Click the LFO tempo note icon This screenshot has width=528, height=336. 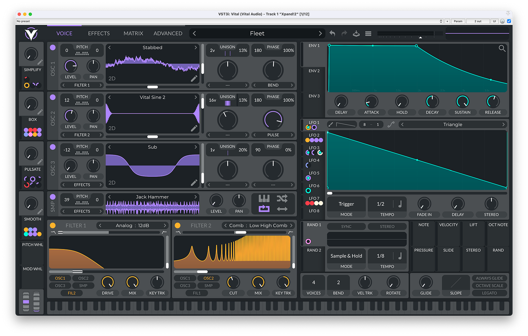[x=400, y=204]
